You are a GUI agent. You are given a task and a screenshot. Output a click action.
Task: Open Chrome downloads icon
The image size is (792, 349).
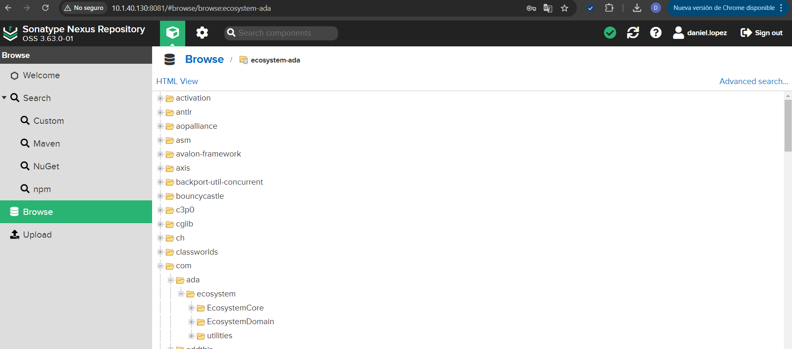[637, 8]
